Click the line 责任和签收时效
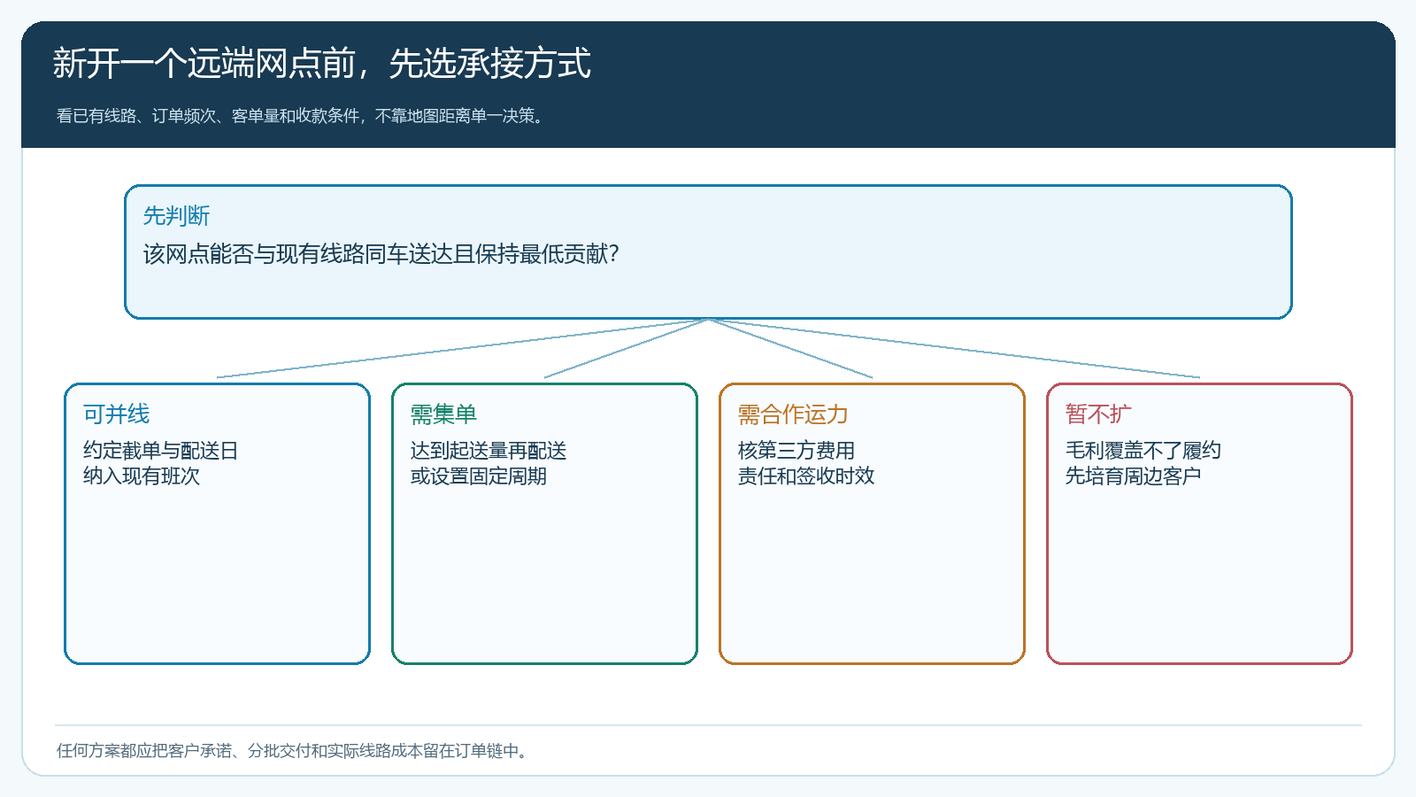Viewport: 1416px width, 797px height. [x=805, y=476]
